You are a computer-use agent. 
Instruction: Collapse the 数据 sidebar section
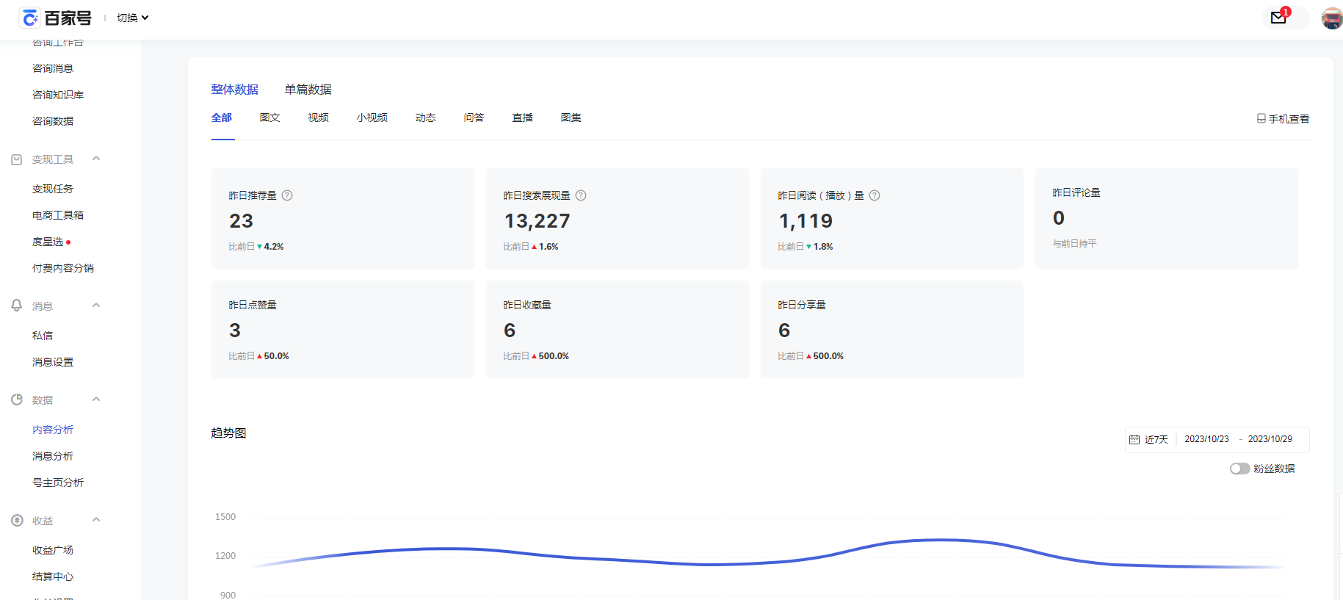(96, 400)
